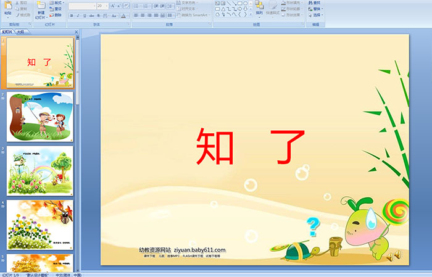This screenshot has width=432, height=277.
Task: Click the Decrease Font Size icon
Action: pos(119,6)
